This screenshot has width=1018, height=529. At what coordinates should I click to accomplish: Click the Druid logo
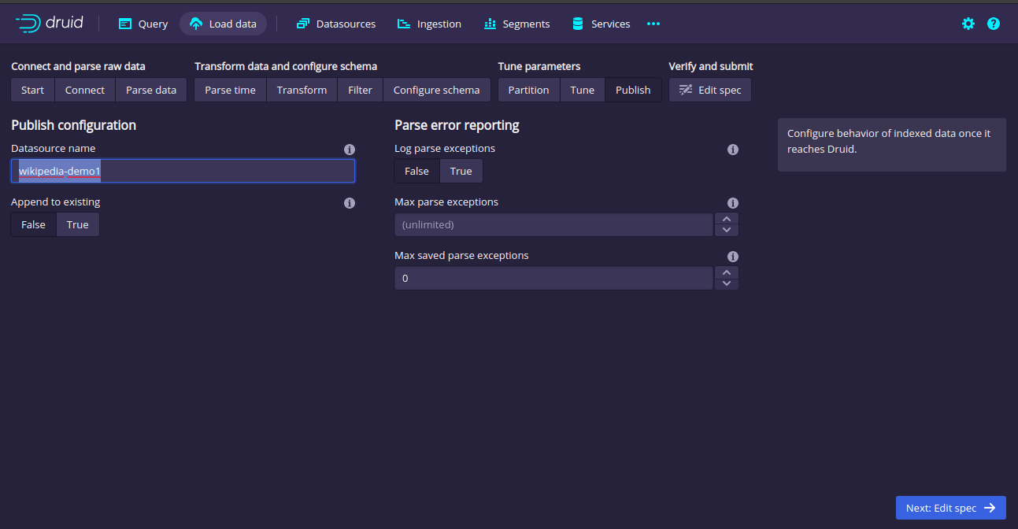(50, 23)
